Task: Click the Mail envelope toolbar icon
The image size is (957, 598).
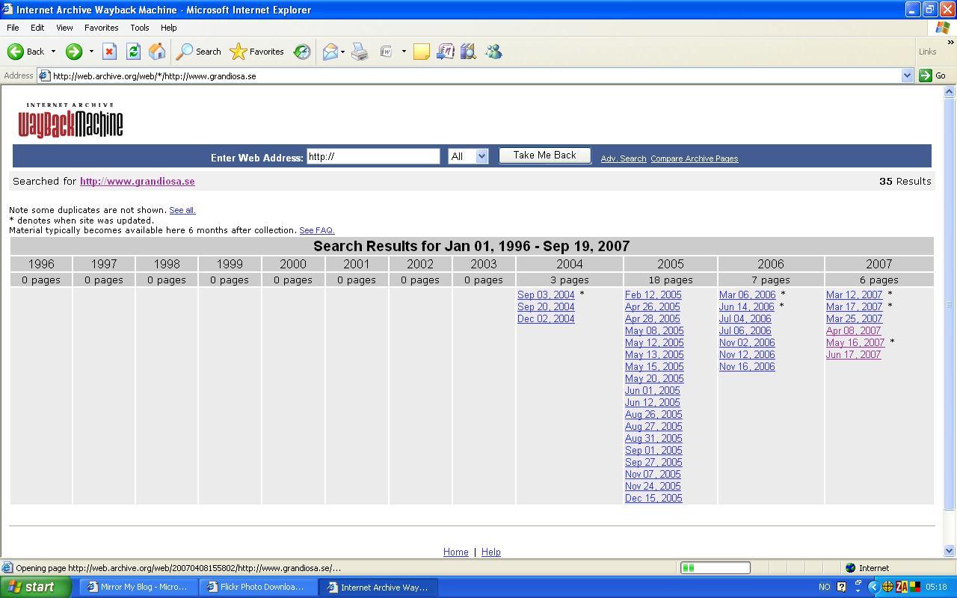Action: pos(330,52)
